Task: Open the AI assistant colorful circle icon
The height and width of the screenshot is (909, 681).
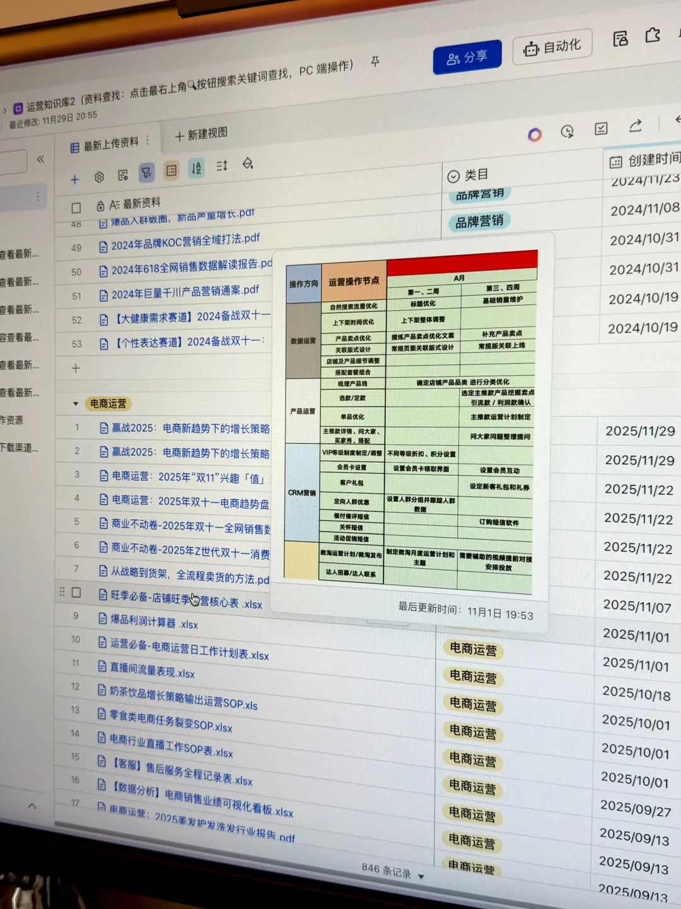Action: pyautogui.click(x=536, y=134)
